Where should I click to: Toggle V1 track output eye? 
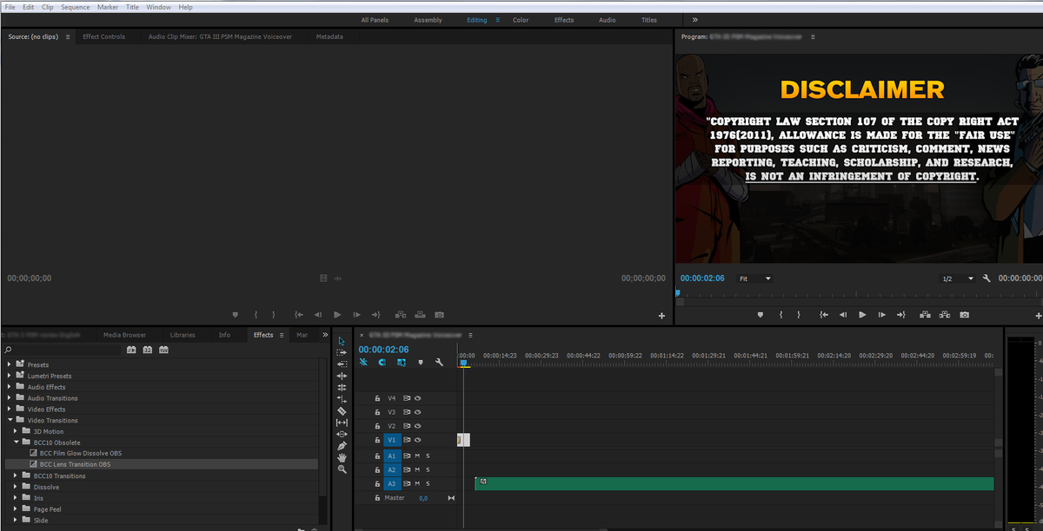417,440
